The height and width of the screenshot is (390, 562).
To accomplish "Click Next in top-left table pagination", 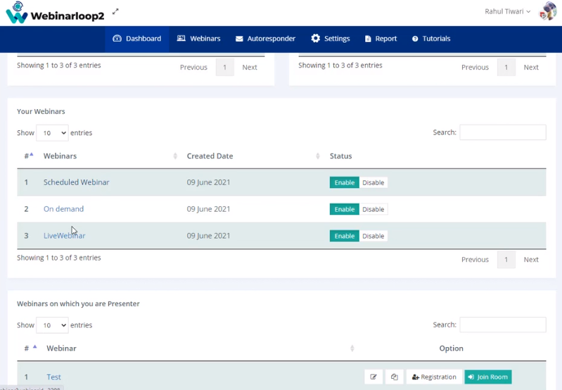I will [250, 67].
